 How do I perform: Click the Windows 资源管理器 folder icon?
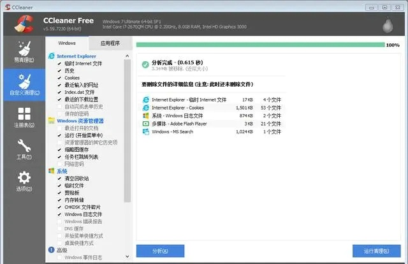coord(52,121)
